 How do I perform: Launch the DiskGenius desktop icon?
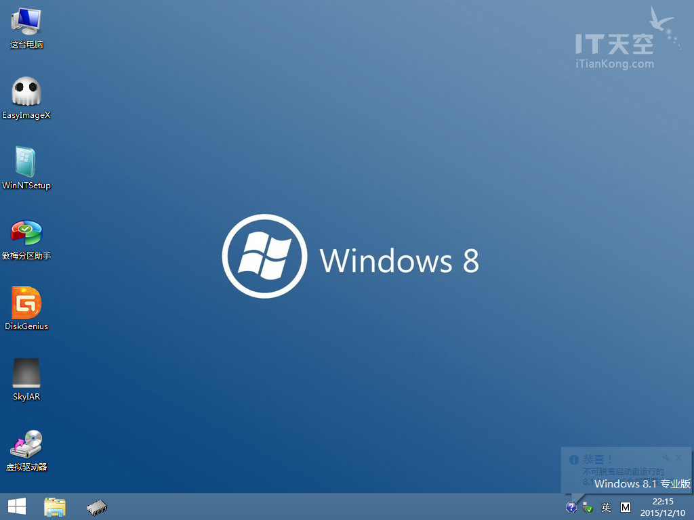pos(26,309)
